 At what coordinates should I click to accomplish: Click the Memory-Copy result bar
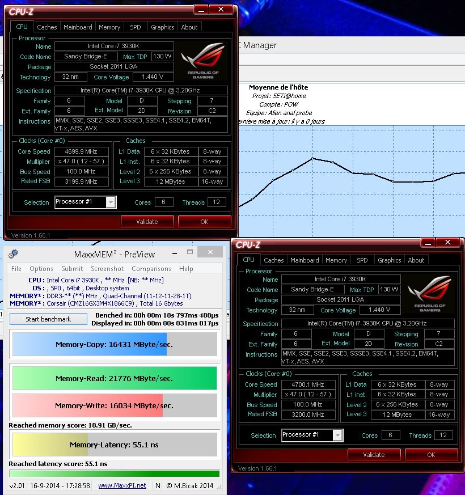115,344
